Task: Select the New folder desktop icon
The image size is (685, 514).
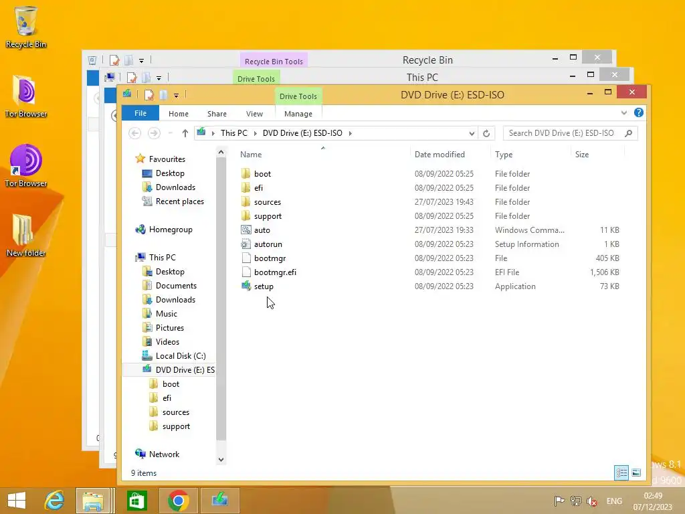Action: 26,236
